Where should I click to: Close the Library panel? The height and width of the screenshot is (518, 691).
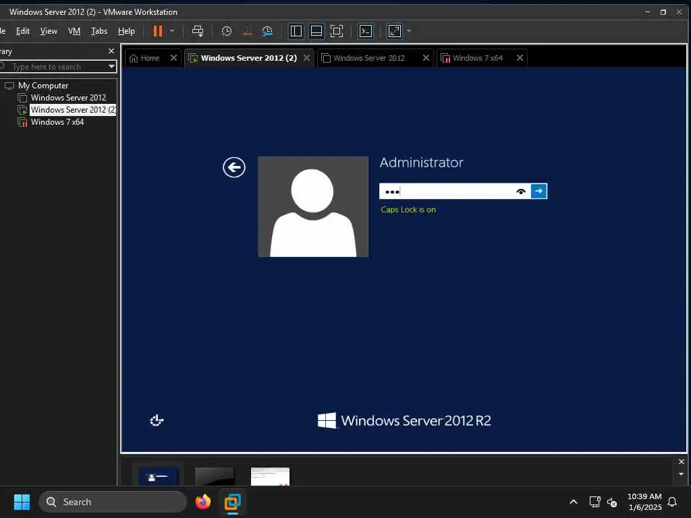(x=111, y=51)
